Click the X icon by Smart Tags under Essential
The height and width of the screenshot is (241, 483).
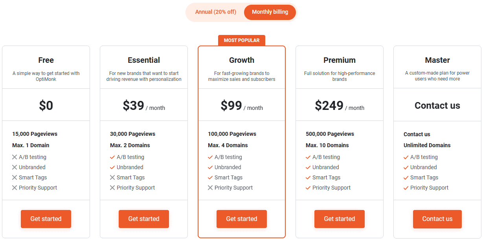click(112, 177)
